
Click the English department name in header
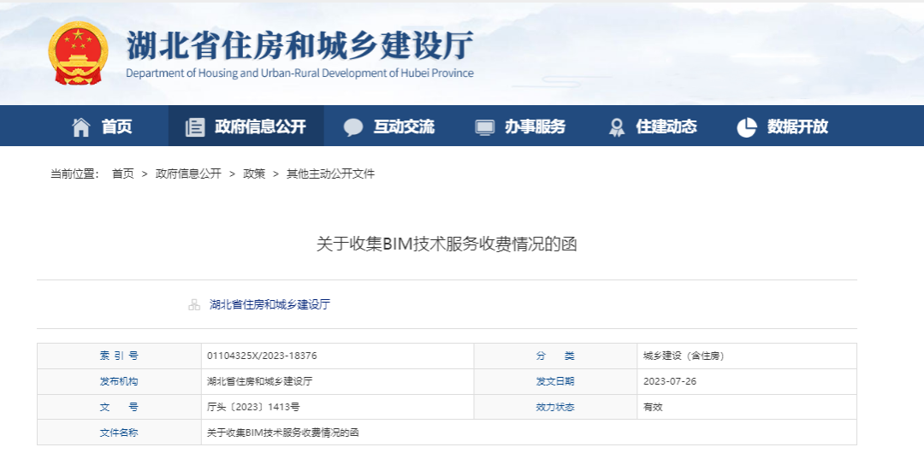pyautogui.click(x=300, y=73)
